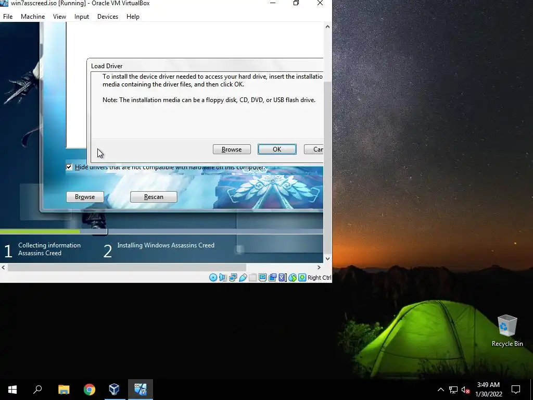Click the horizontal scrollbar thumb
This screenshot has width=533, height=400.
(x=127, y=267)
